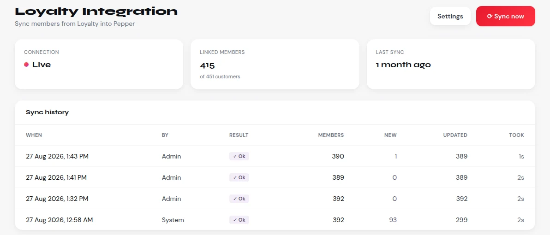Click the WHEN column header

(x=34, y=135)
